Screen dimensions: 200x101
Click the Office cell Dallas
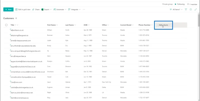104,87
